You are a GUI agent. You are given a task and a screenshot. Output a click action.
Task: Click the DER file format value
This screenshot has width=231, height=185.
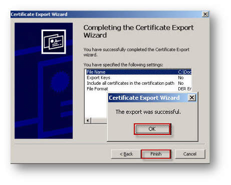click(184, 89)
